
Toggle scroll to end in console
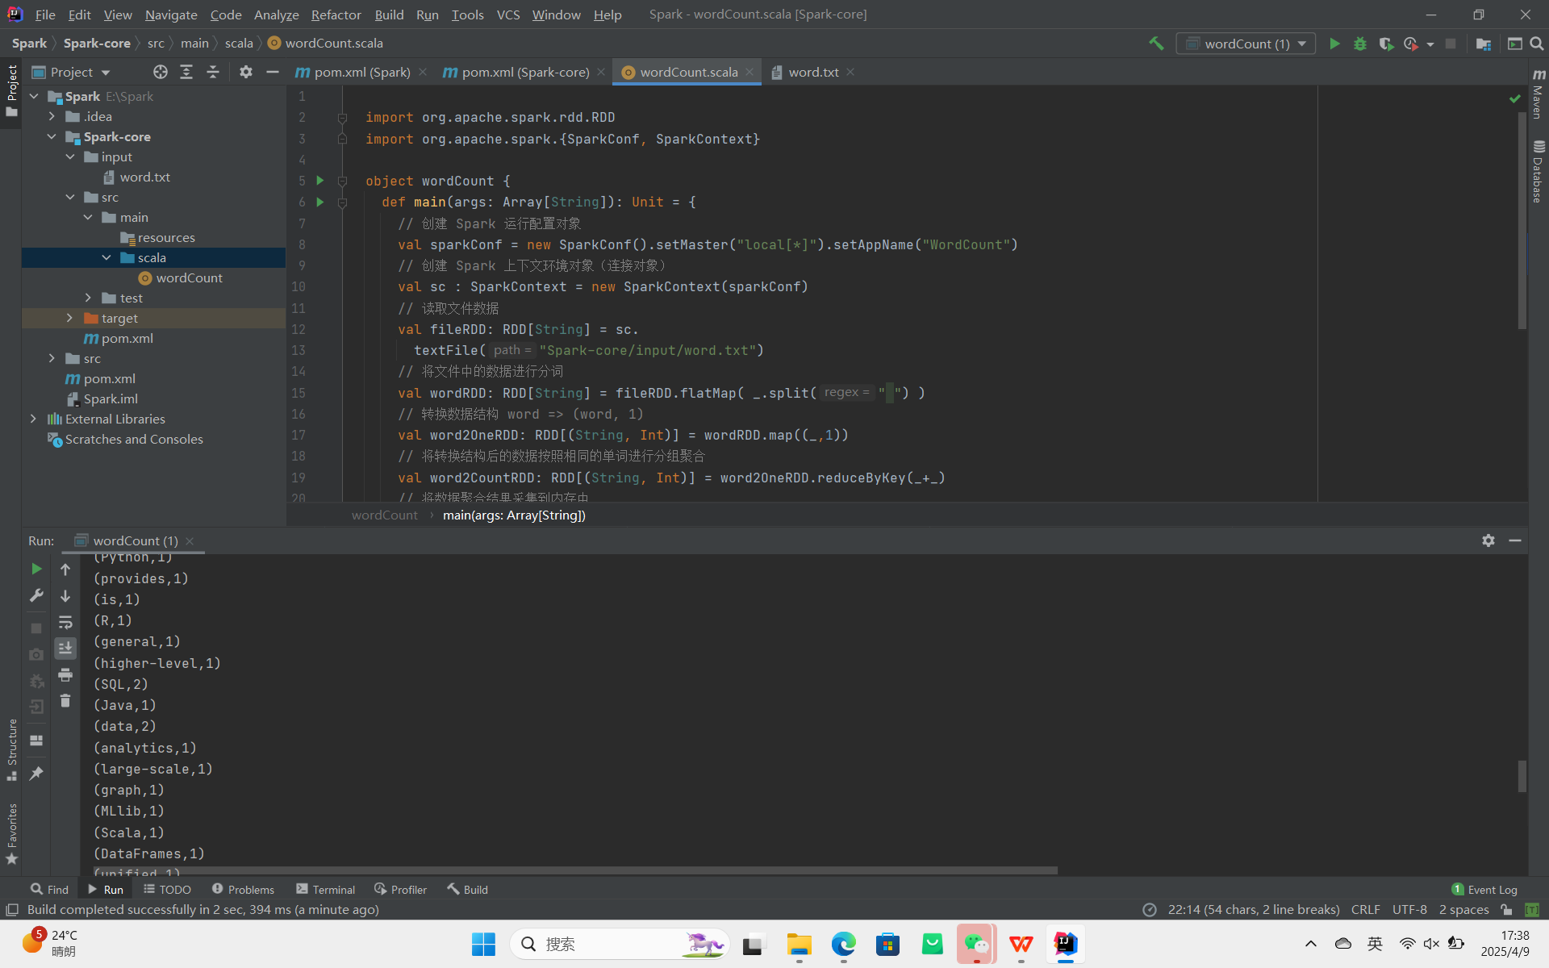pos(65,648)
